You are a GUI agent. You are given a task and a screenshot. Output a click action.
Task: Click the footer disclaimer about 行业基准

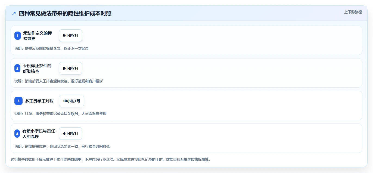coord(110,159)
